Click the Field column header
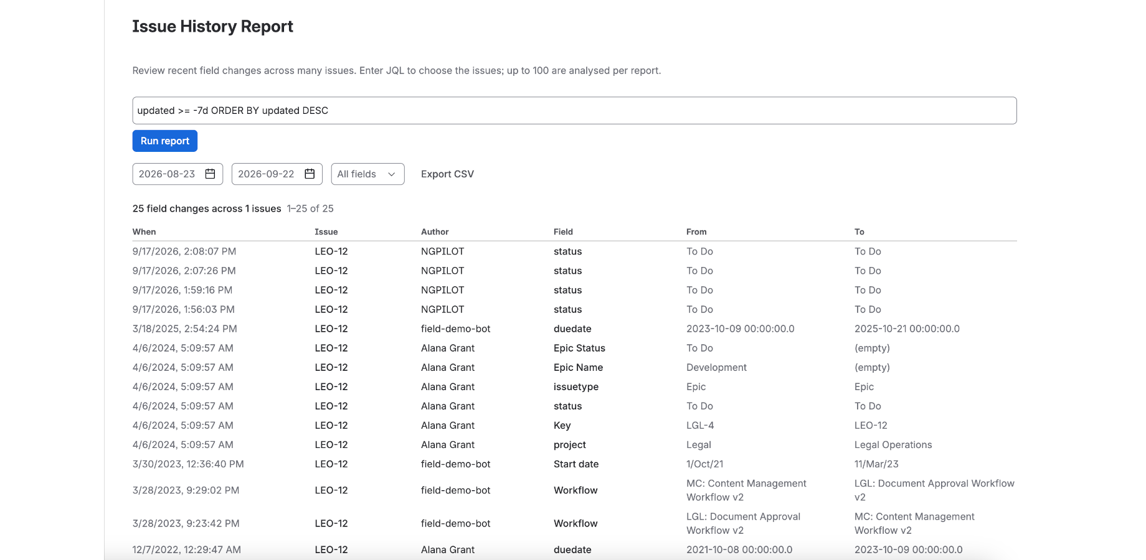 coord(563,232)
